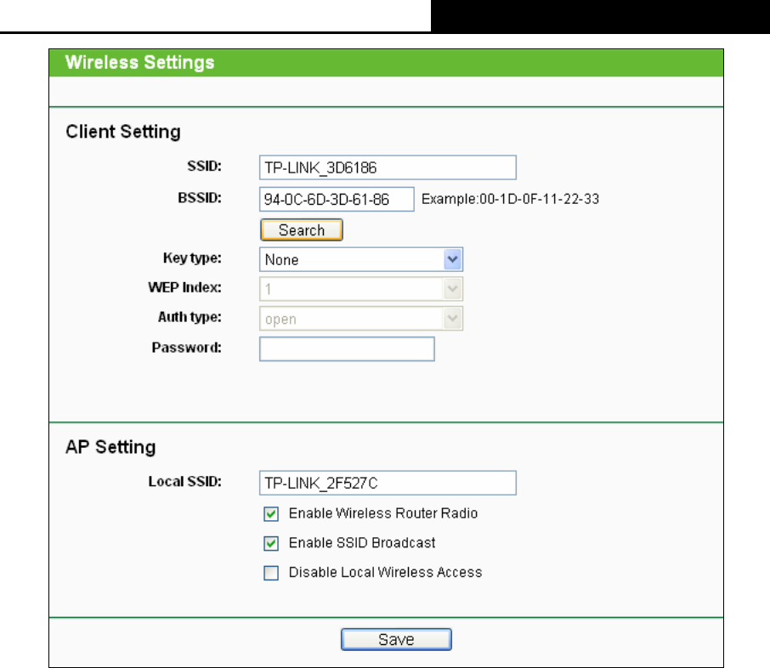
Task: Click the Password label
Action: [x=187, y=348]
